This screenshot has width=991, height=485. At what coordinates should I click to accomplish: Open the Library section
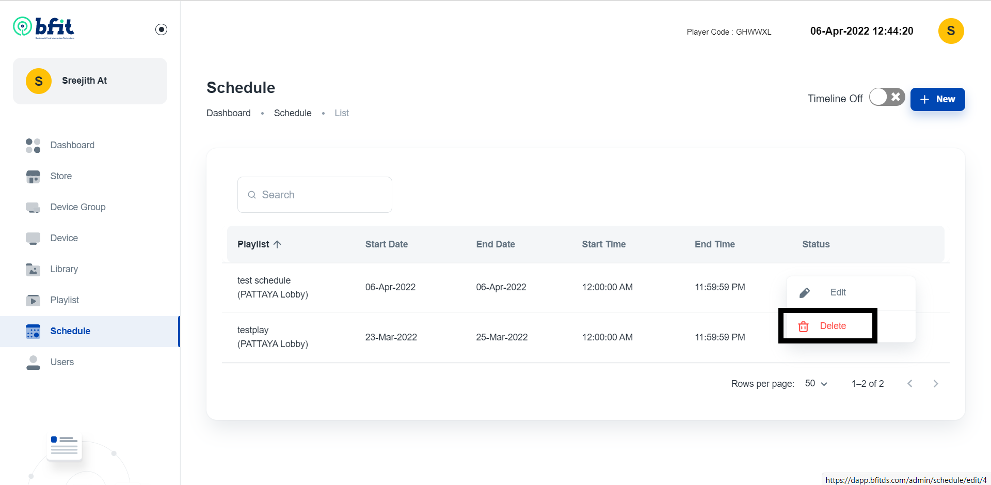90,269
